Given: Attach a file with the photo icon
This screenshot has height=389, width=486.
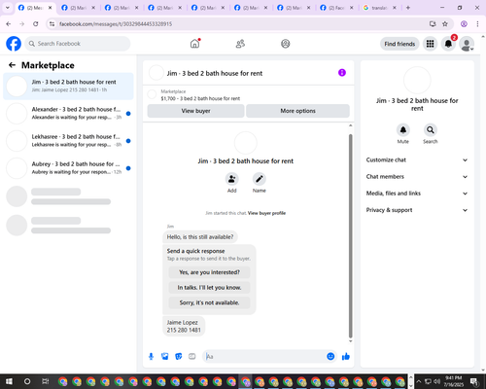Looking at the screenshot, I should pyautogui.click(x=165, y=357).
